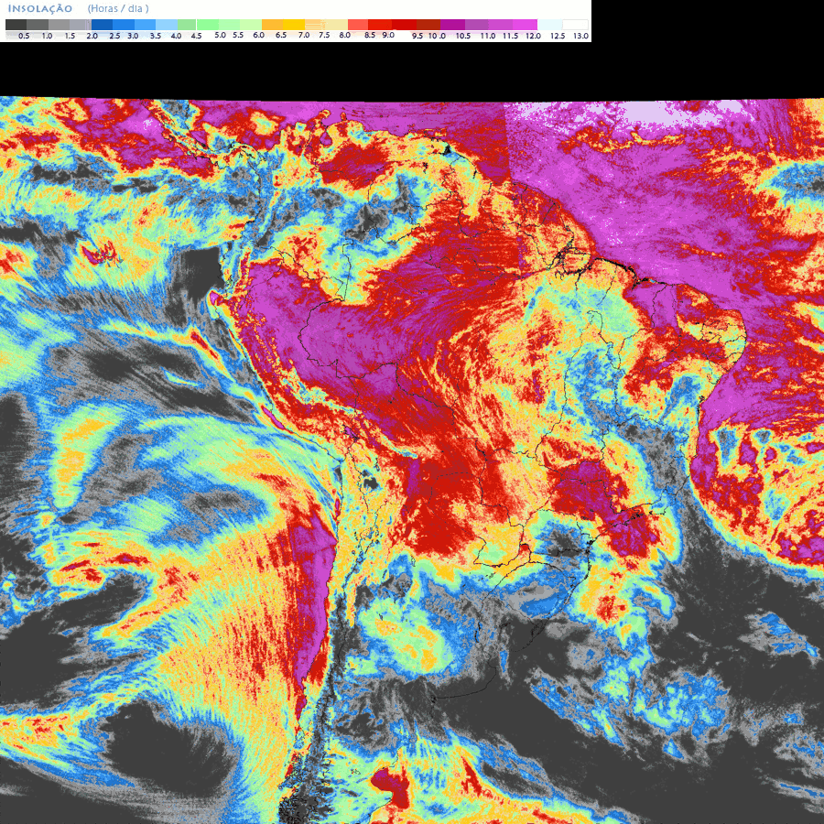Select the dark blue legend swatch above 2.0
The width and height of the screenshot is (824, 824).
pyautogui.click(x=102, y=25)
